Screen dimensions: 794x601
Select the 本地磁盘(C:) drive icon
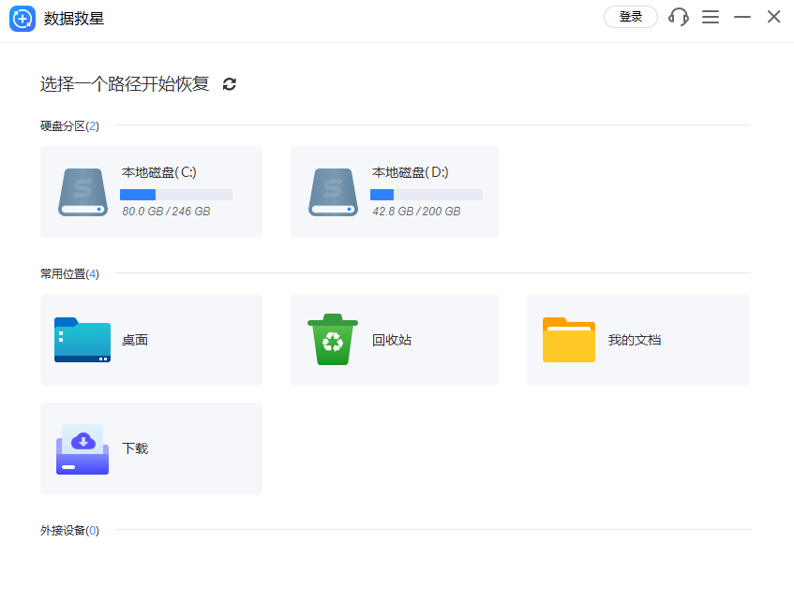click(82, 191)
